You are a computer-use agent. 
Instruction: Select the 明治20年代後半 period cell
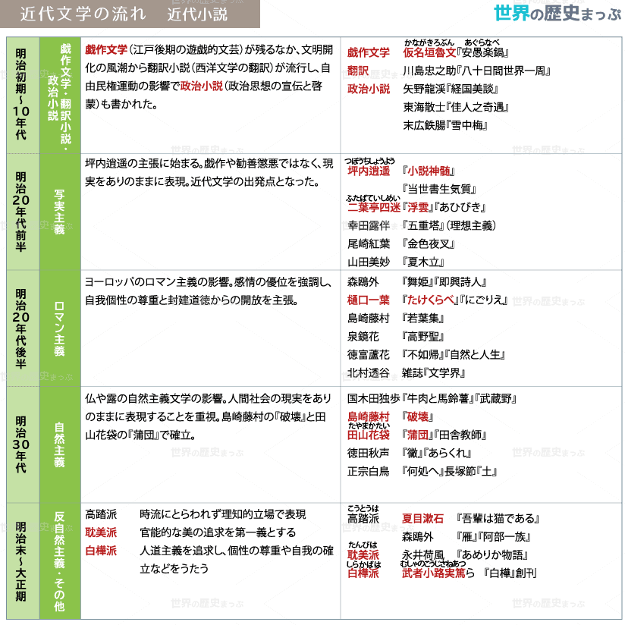[x=23, y=328]
